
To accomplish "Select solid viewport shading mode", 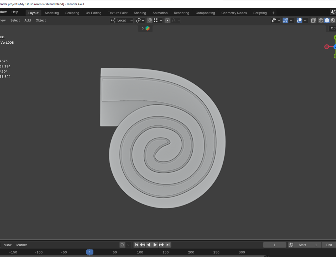I will point(327,20).
